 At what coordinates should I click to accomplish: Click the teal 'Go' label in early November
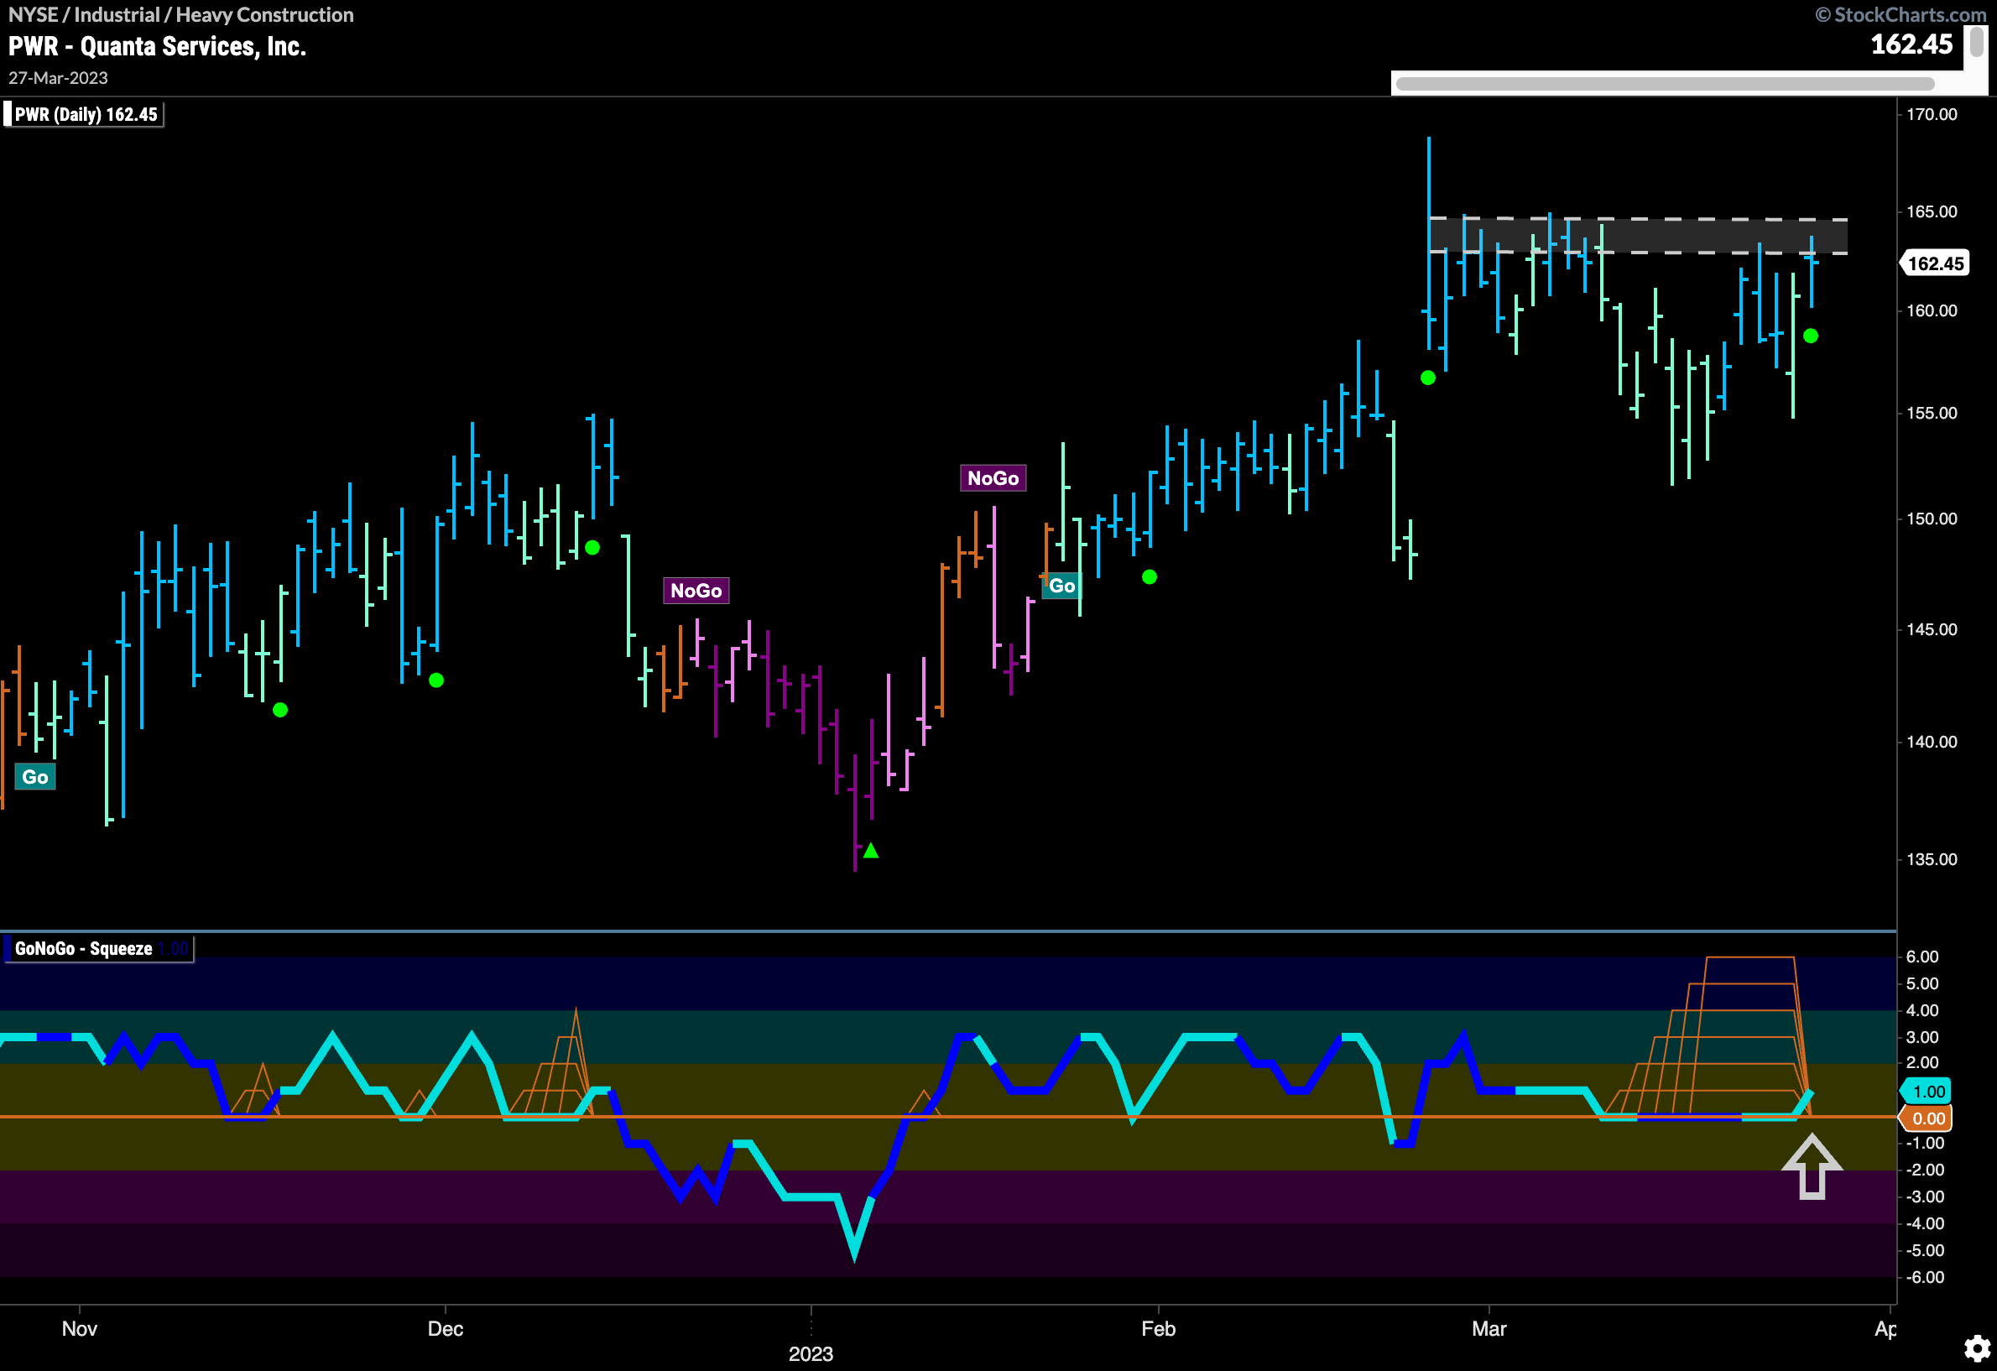click(35, 777)
